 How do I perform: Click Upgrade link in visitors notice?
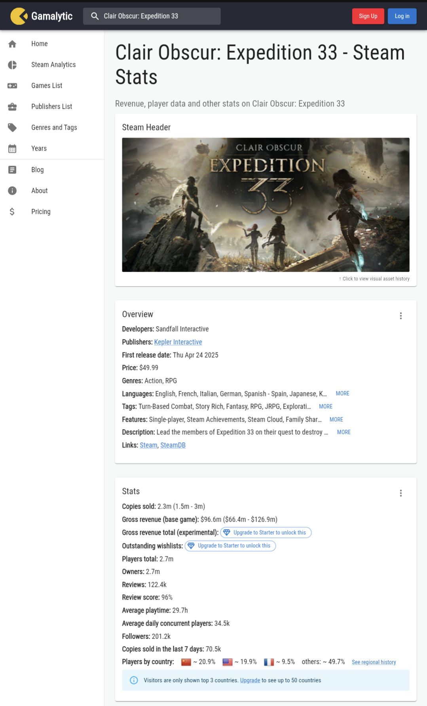tap(250, 680)
